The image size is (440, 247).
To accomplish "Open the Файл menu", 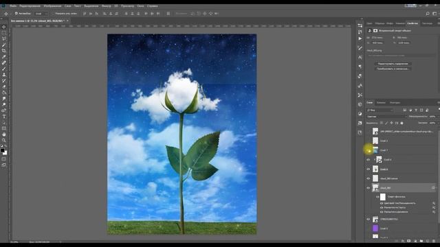I will click(x=13, y=6).
